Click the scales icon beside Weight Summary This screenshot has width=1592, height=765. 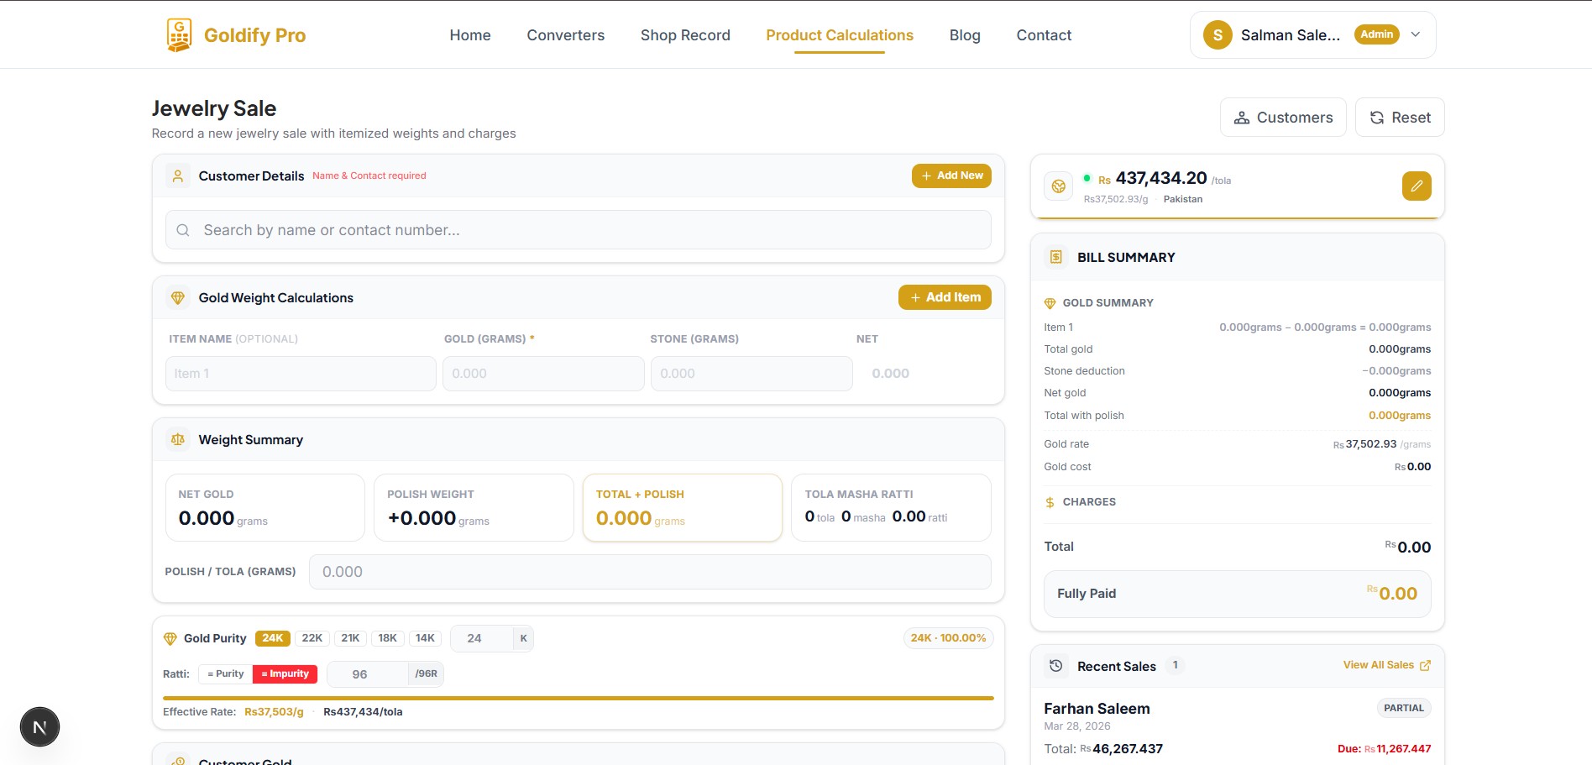[x=178, y=440]
